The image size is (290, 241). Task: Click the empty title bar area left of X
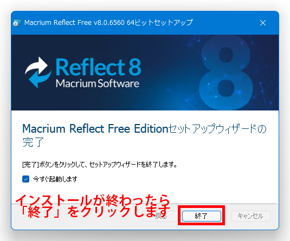(225, 23)
